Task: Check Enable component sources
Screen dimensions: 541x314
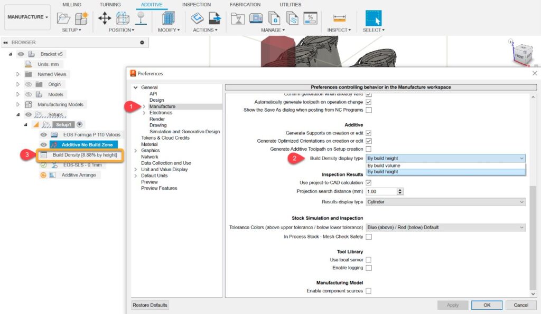Action: coord(368,291)
